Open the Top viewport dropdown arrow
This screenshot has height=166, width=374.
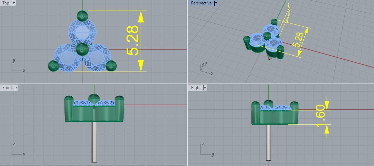coord(13,3)
